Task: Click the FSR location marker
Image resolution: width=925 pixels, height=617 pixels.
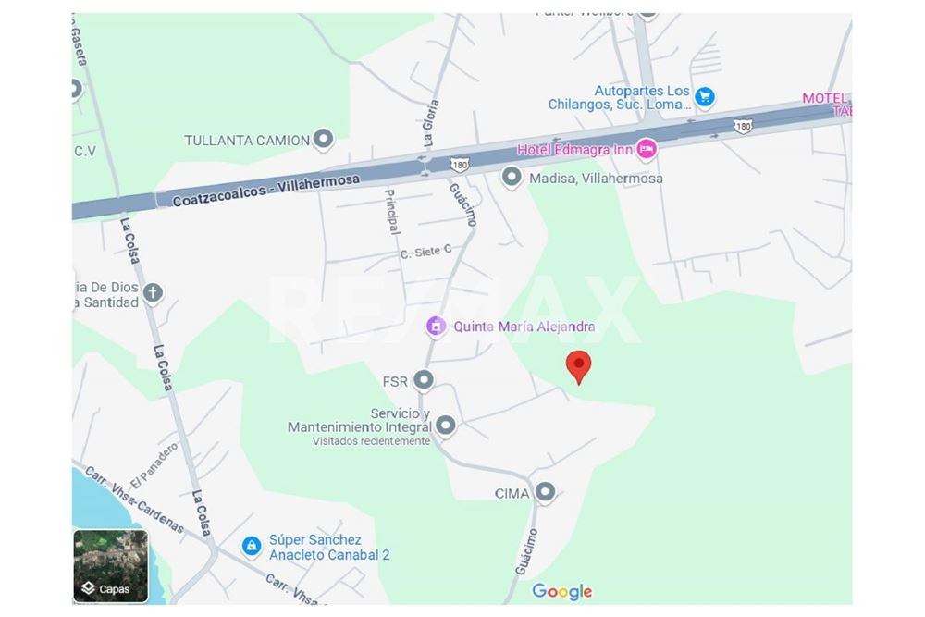Action: coord(423,380)
